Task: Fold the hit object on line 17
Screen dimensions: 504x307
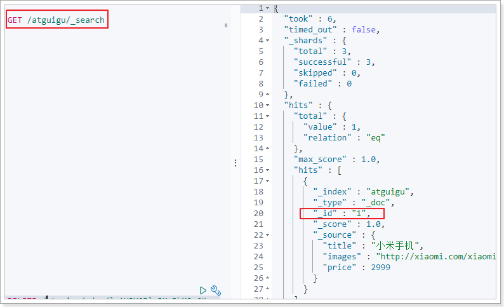Action: (x=267, y=181)
